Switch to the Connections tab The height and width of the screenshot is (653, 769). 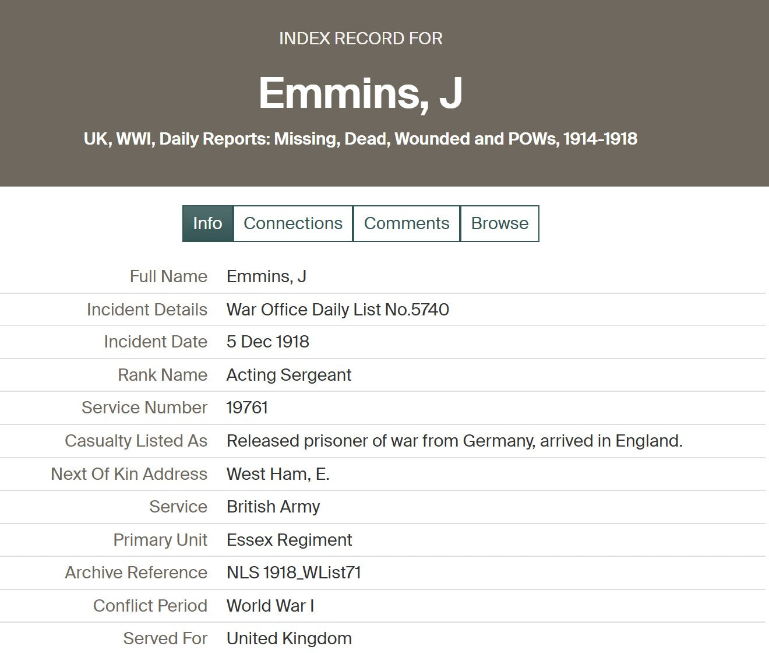[x=293, y=223]
